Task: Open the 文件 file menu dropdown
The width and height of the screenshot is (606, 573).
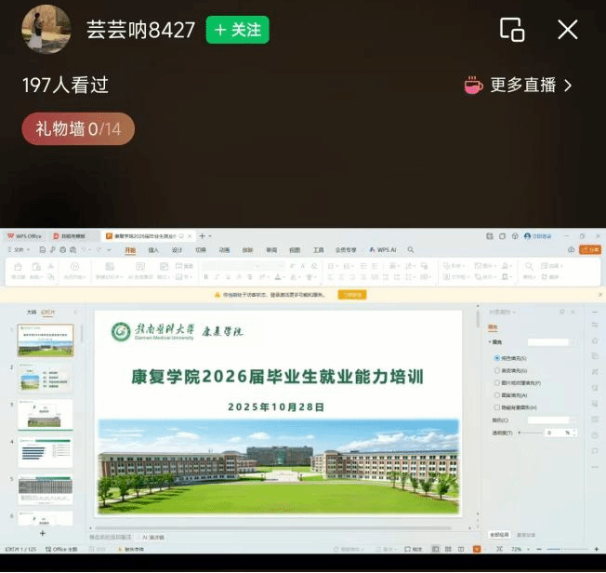Action: [19, 250]
